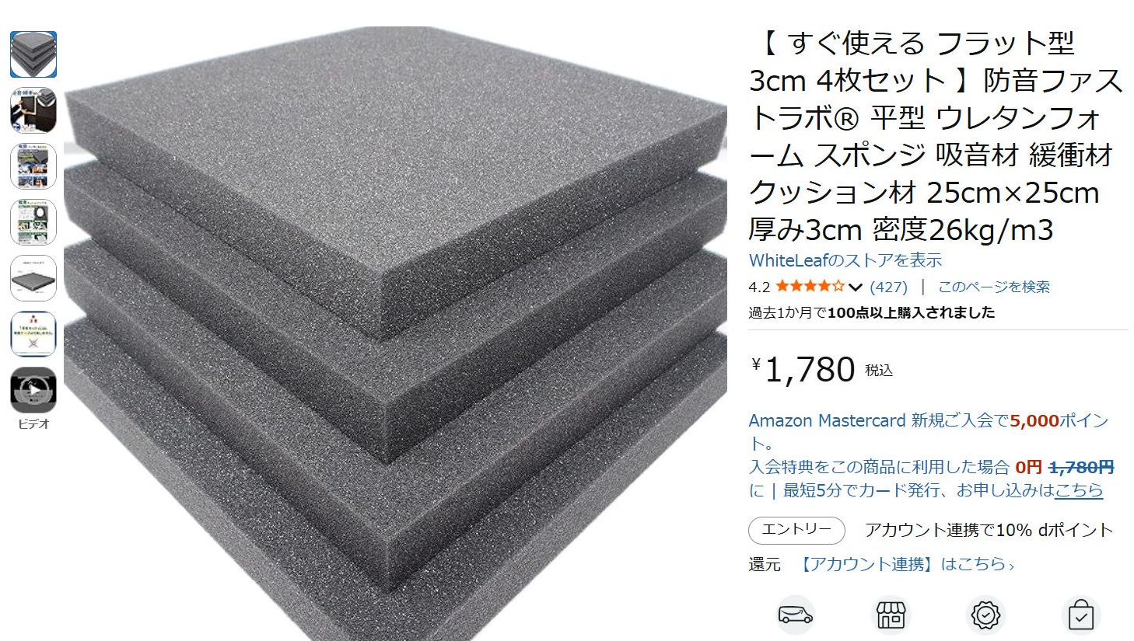Screen dimensions: 1134x641
Task: Open the 427 reviews link
Action: click(x=888, y=287)
